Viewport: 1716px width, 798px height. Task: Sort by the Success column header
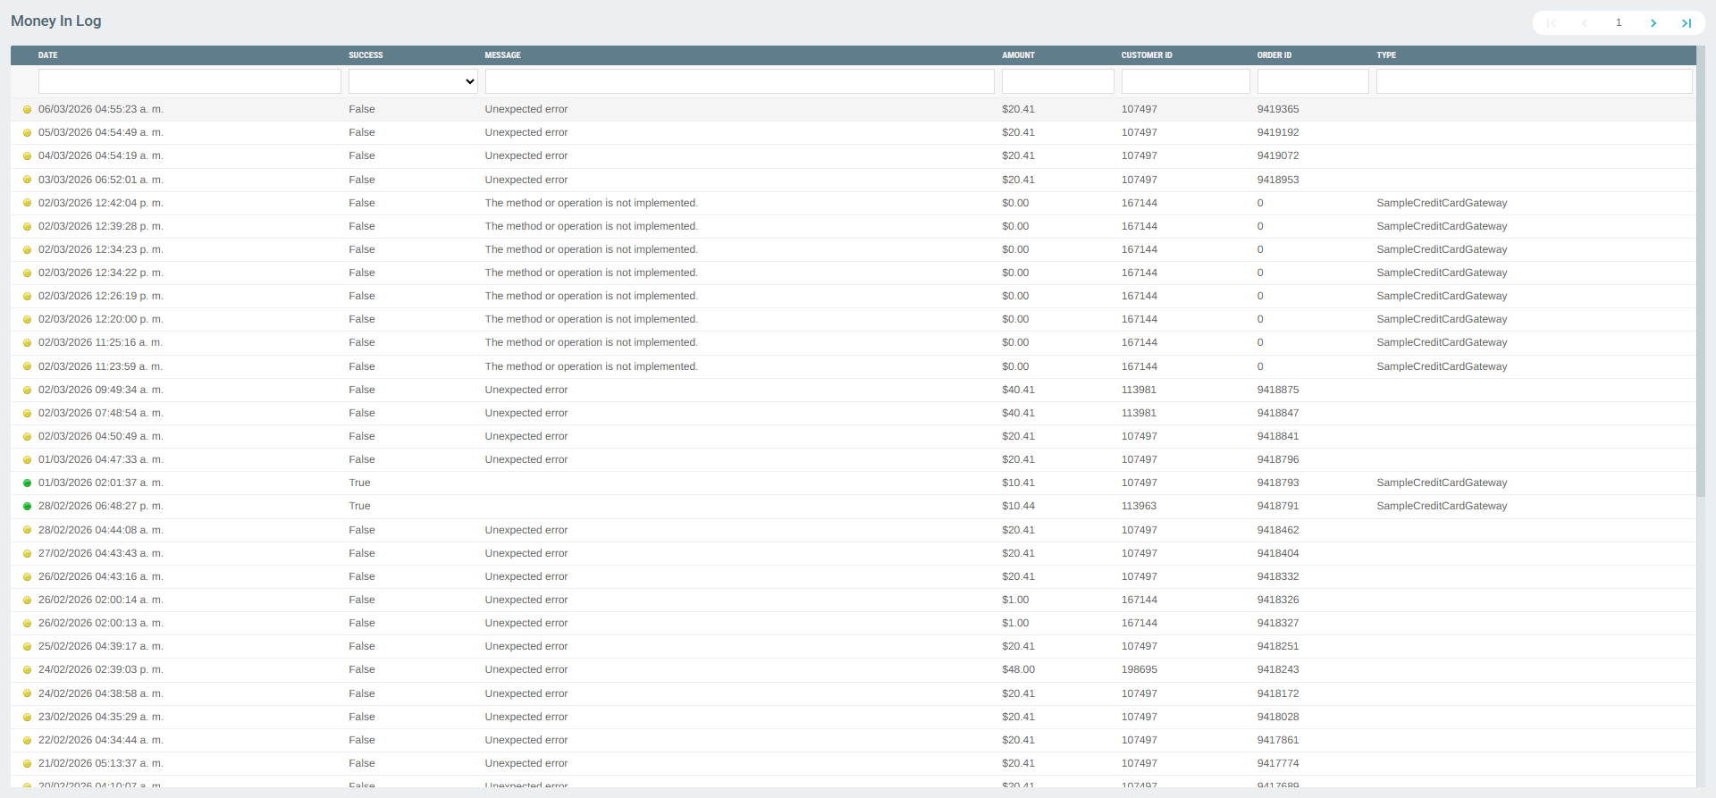click(x=366, y=55)
